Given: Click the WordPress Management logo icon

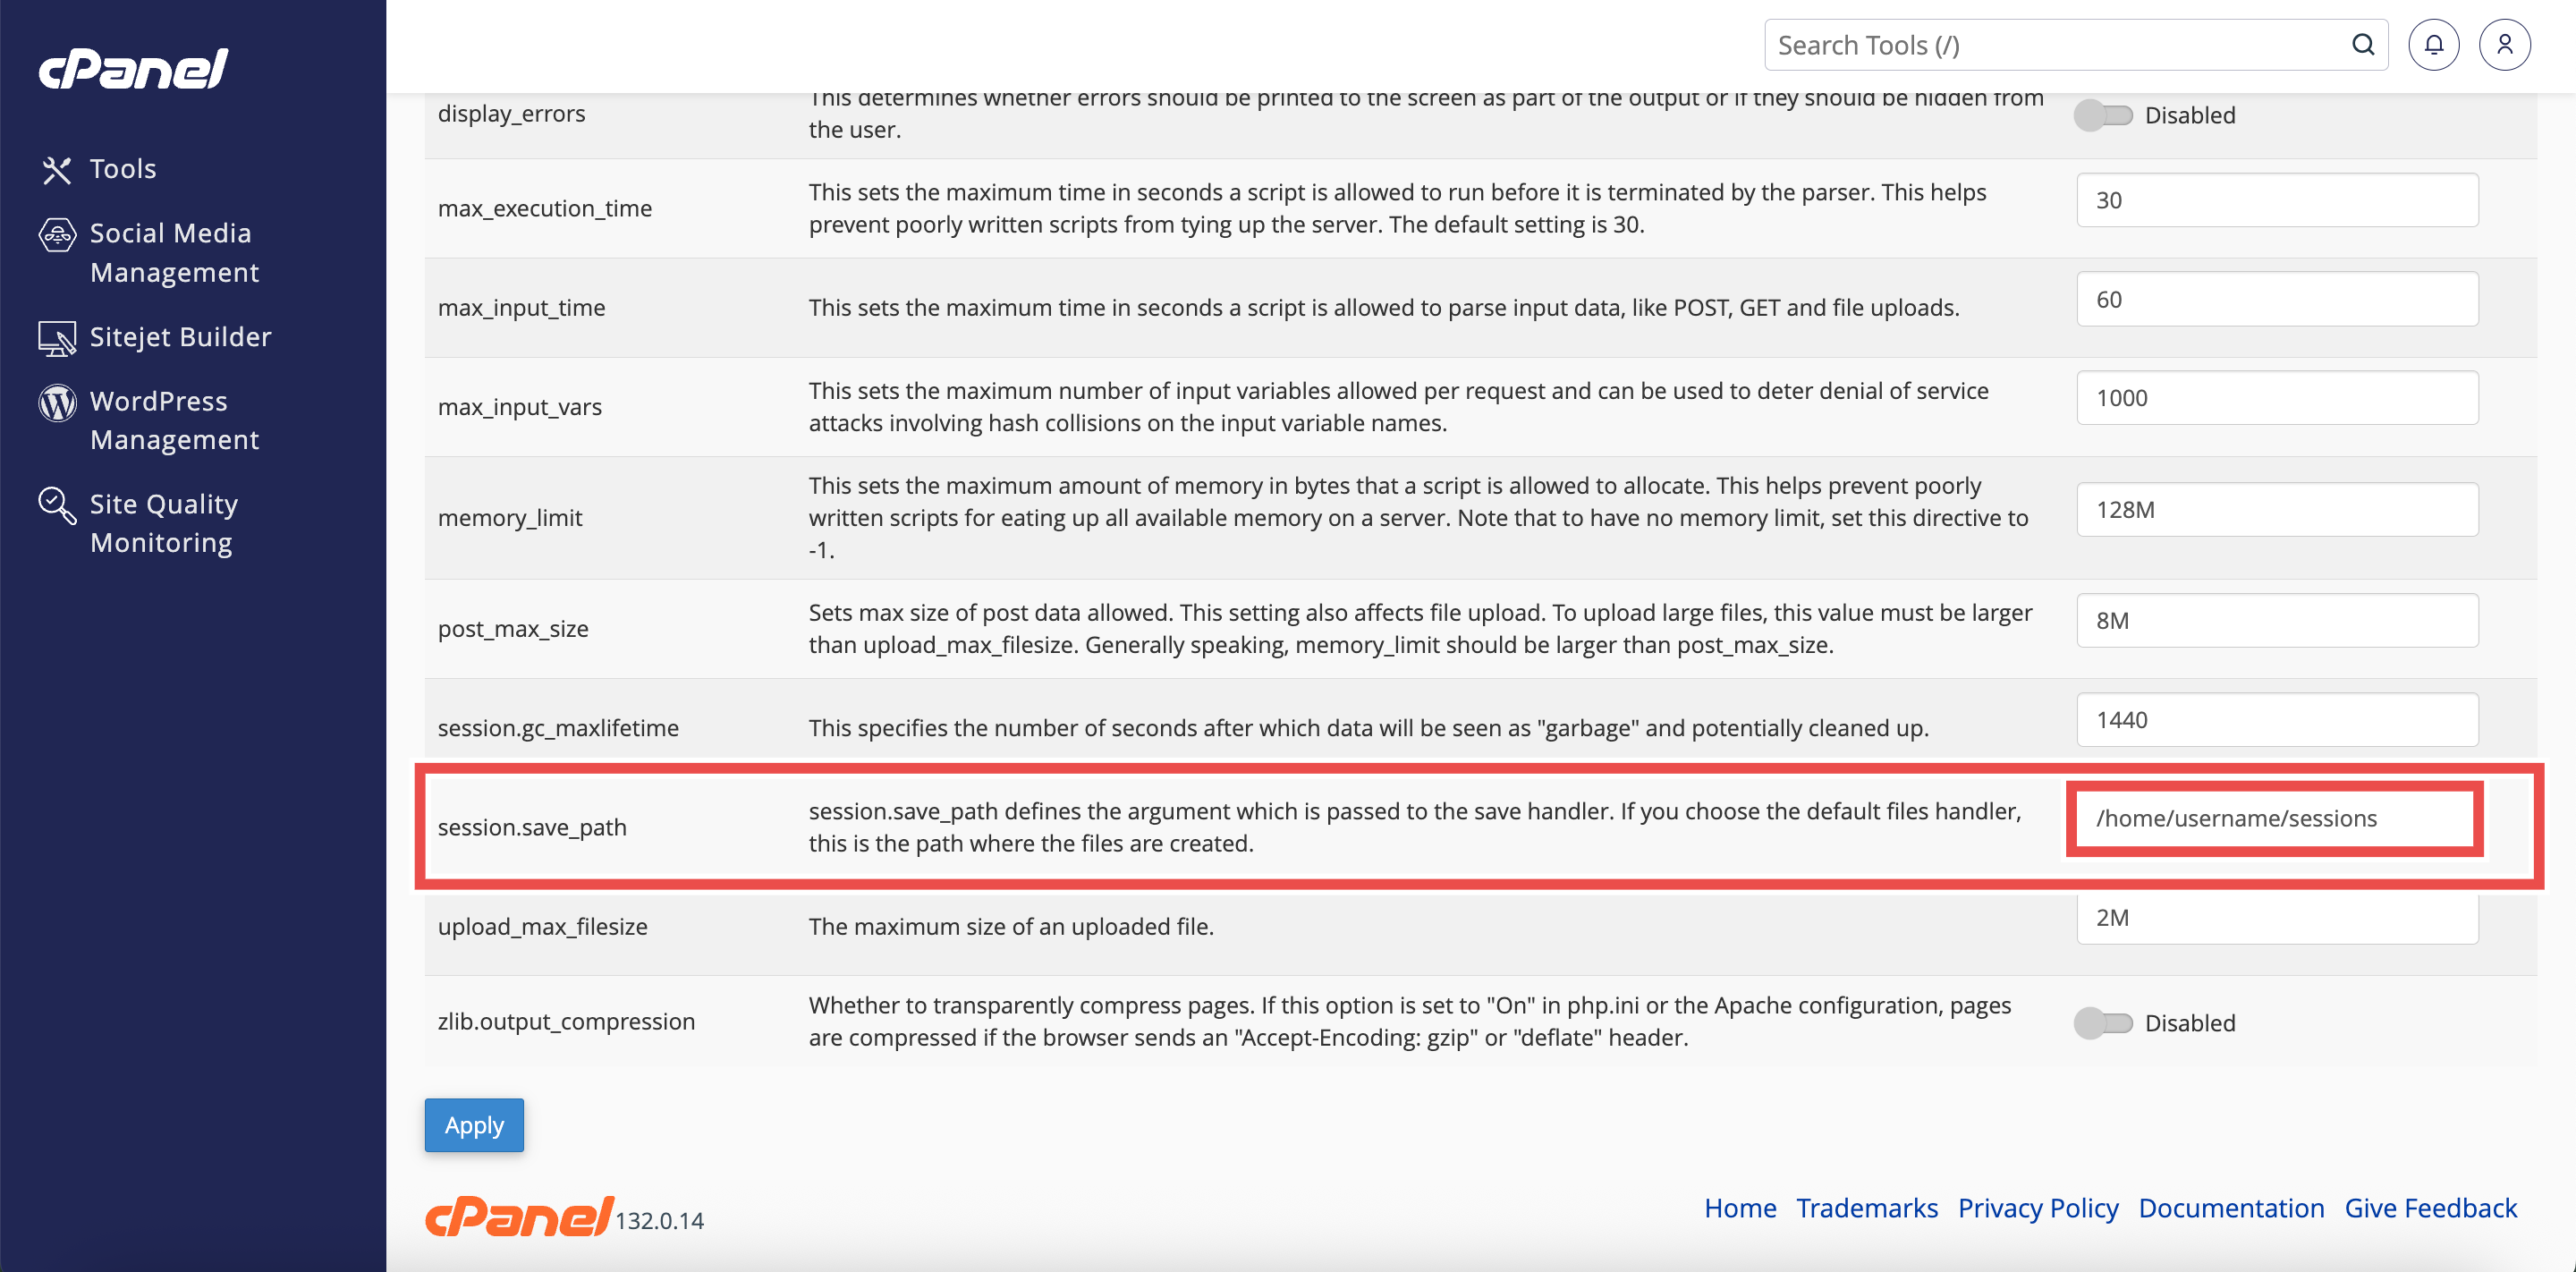Looking at the screenshot, I should coord(57,403).
